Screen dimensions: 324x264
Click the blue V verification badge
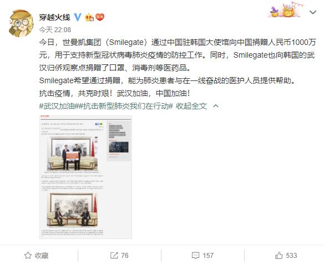pos(78,17)
